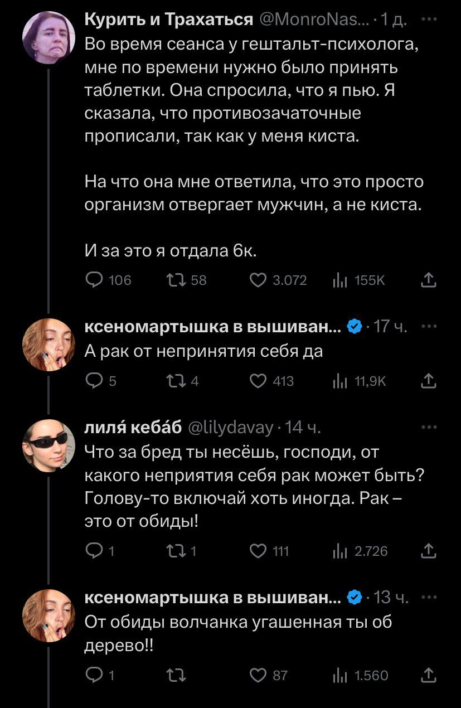Open more options on лиля кебаб's reply

[x=428, y=427]
